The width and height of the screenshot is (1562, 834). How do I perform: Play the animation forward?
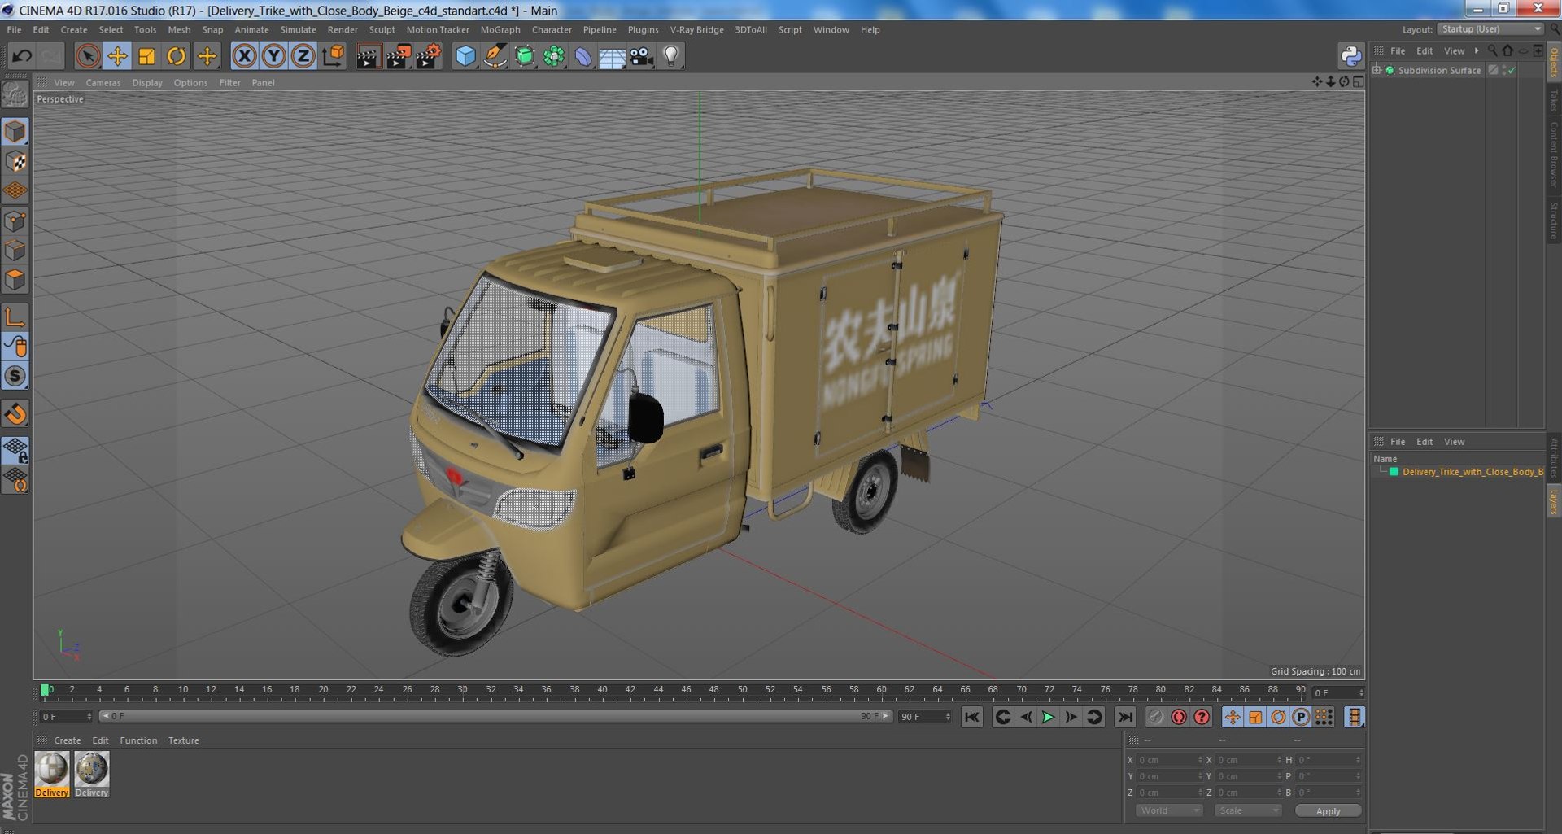[1048, 717]
